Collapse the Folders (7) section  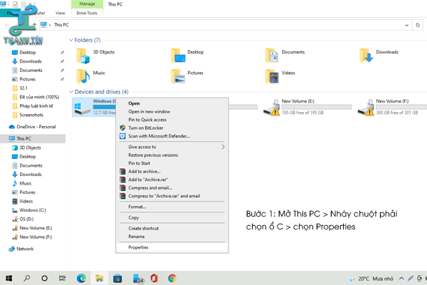(72, 40)
